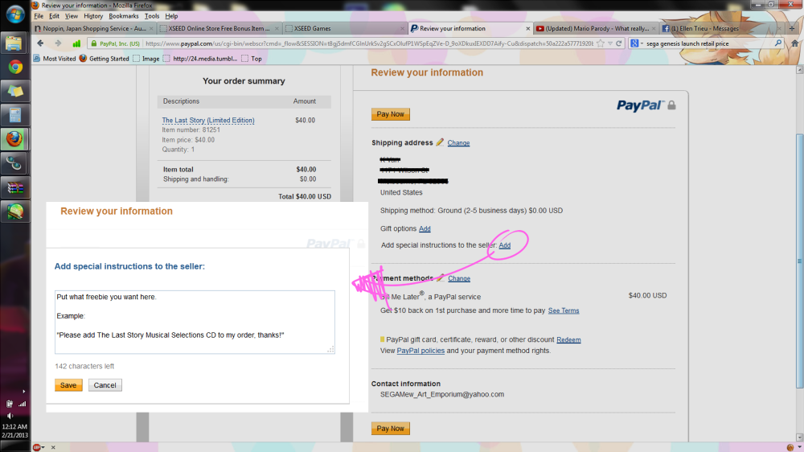
Task: Click the browser Back arrow
Action: point(40,43)
